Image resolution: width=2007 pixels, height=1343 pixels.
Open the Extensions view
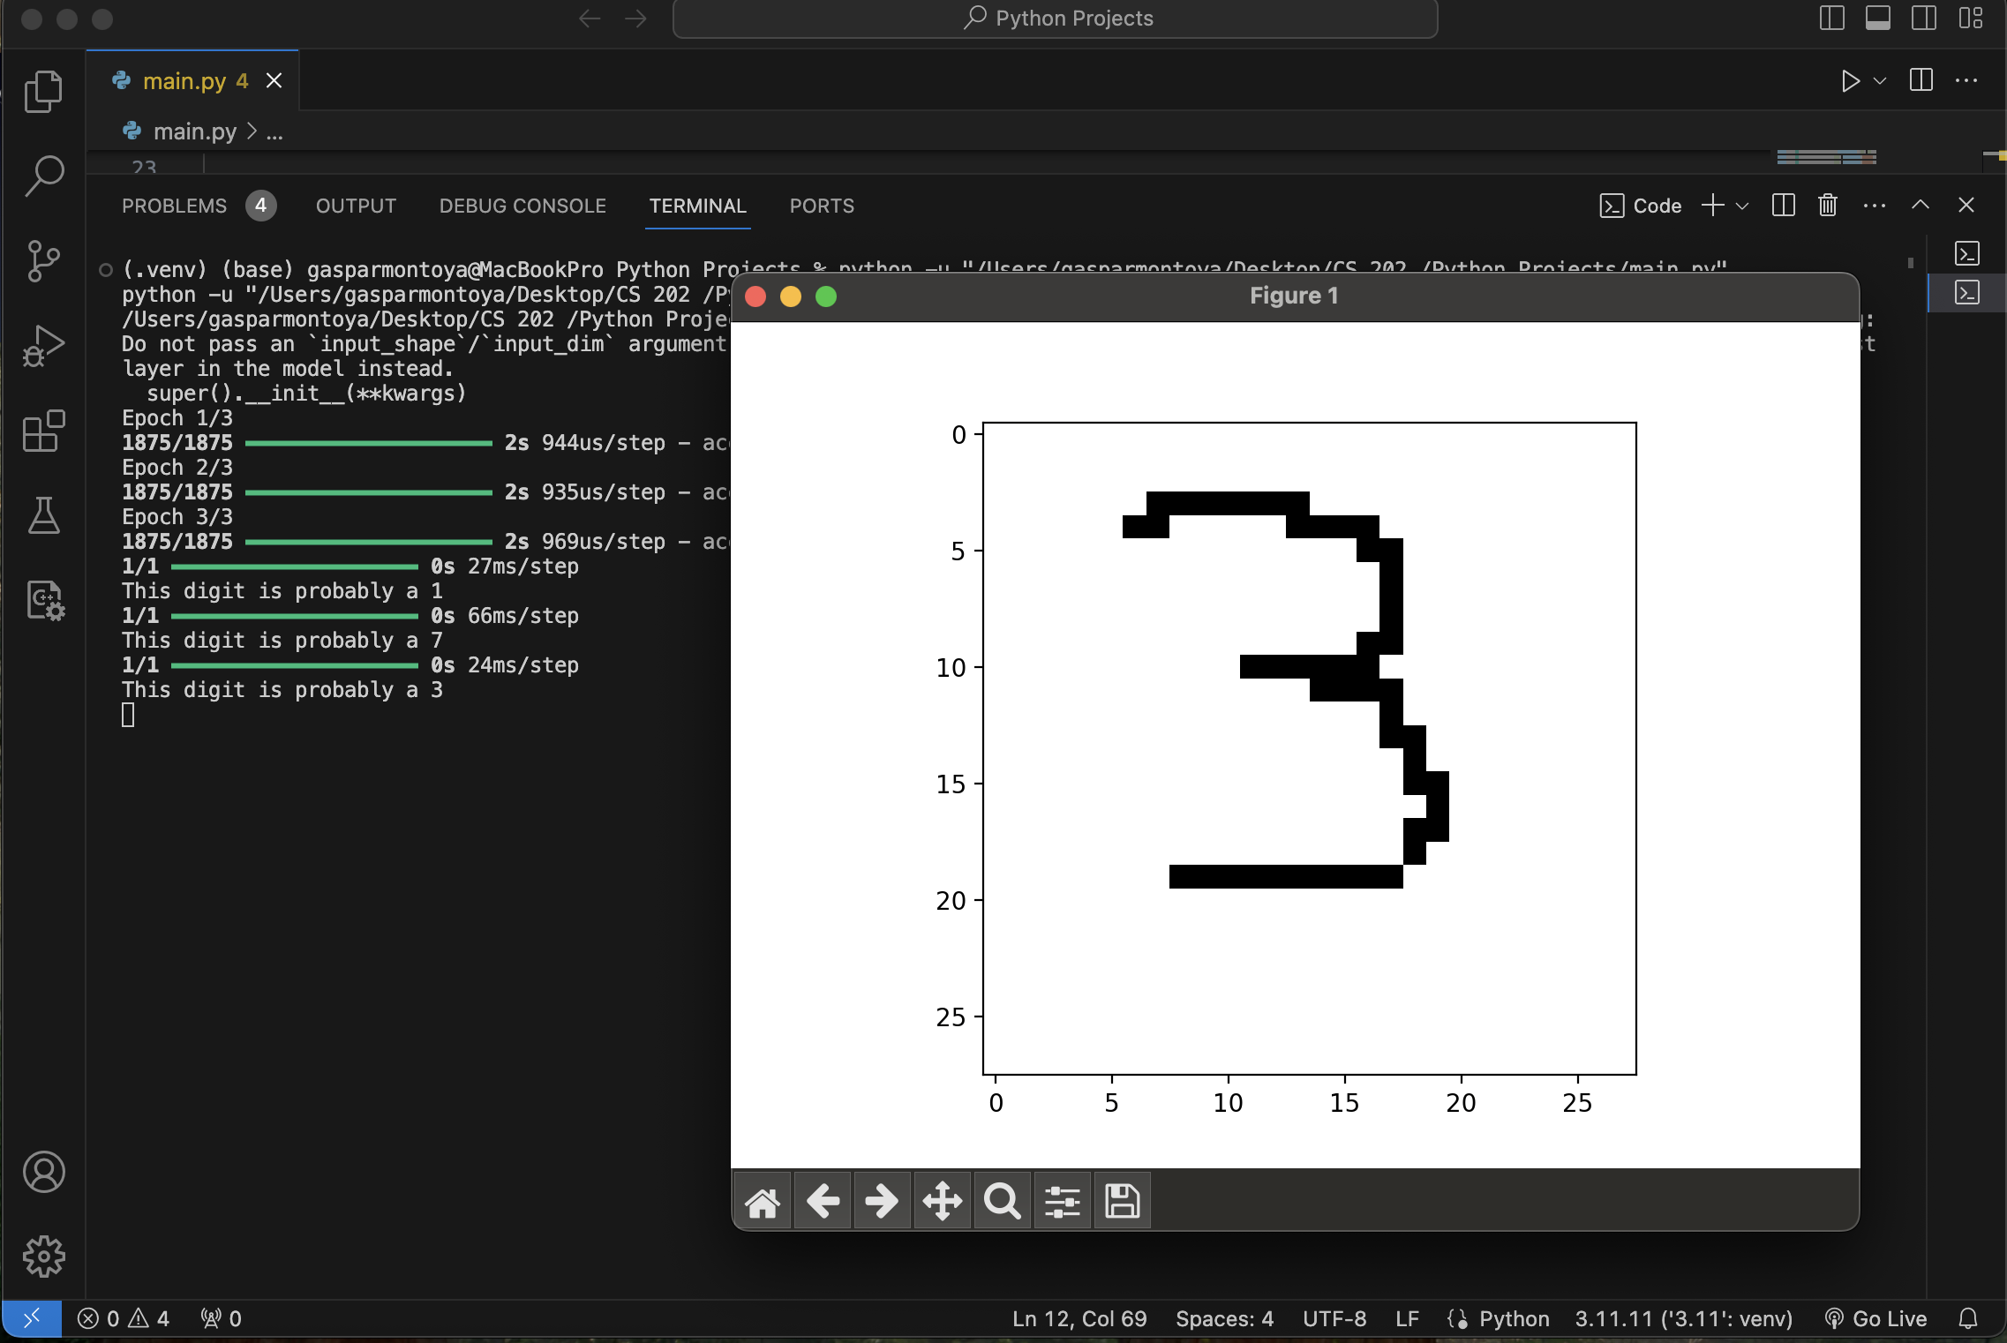43,431
